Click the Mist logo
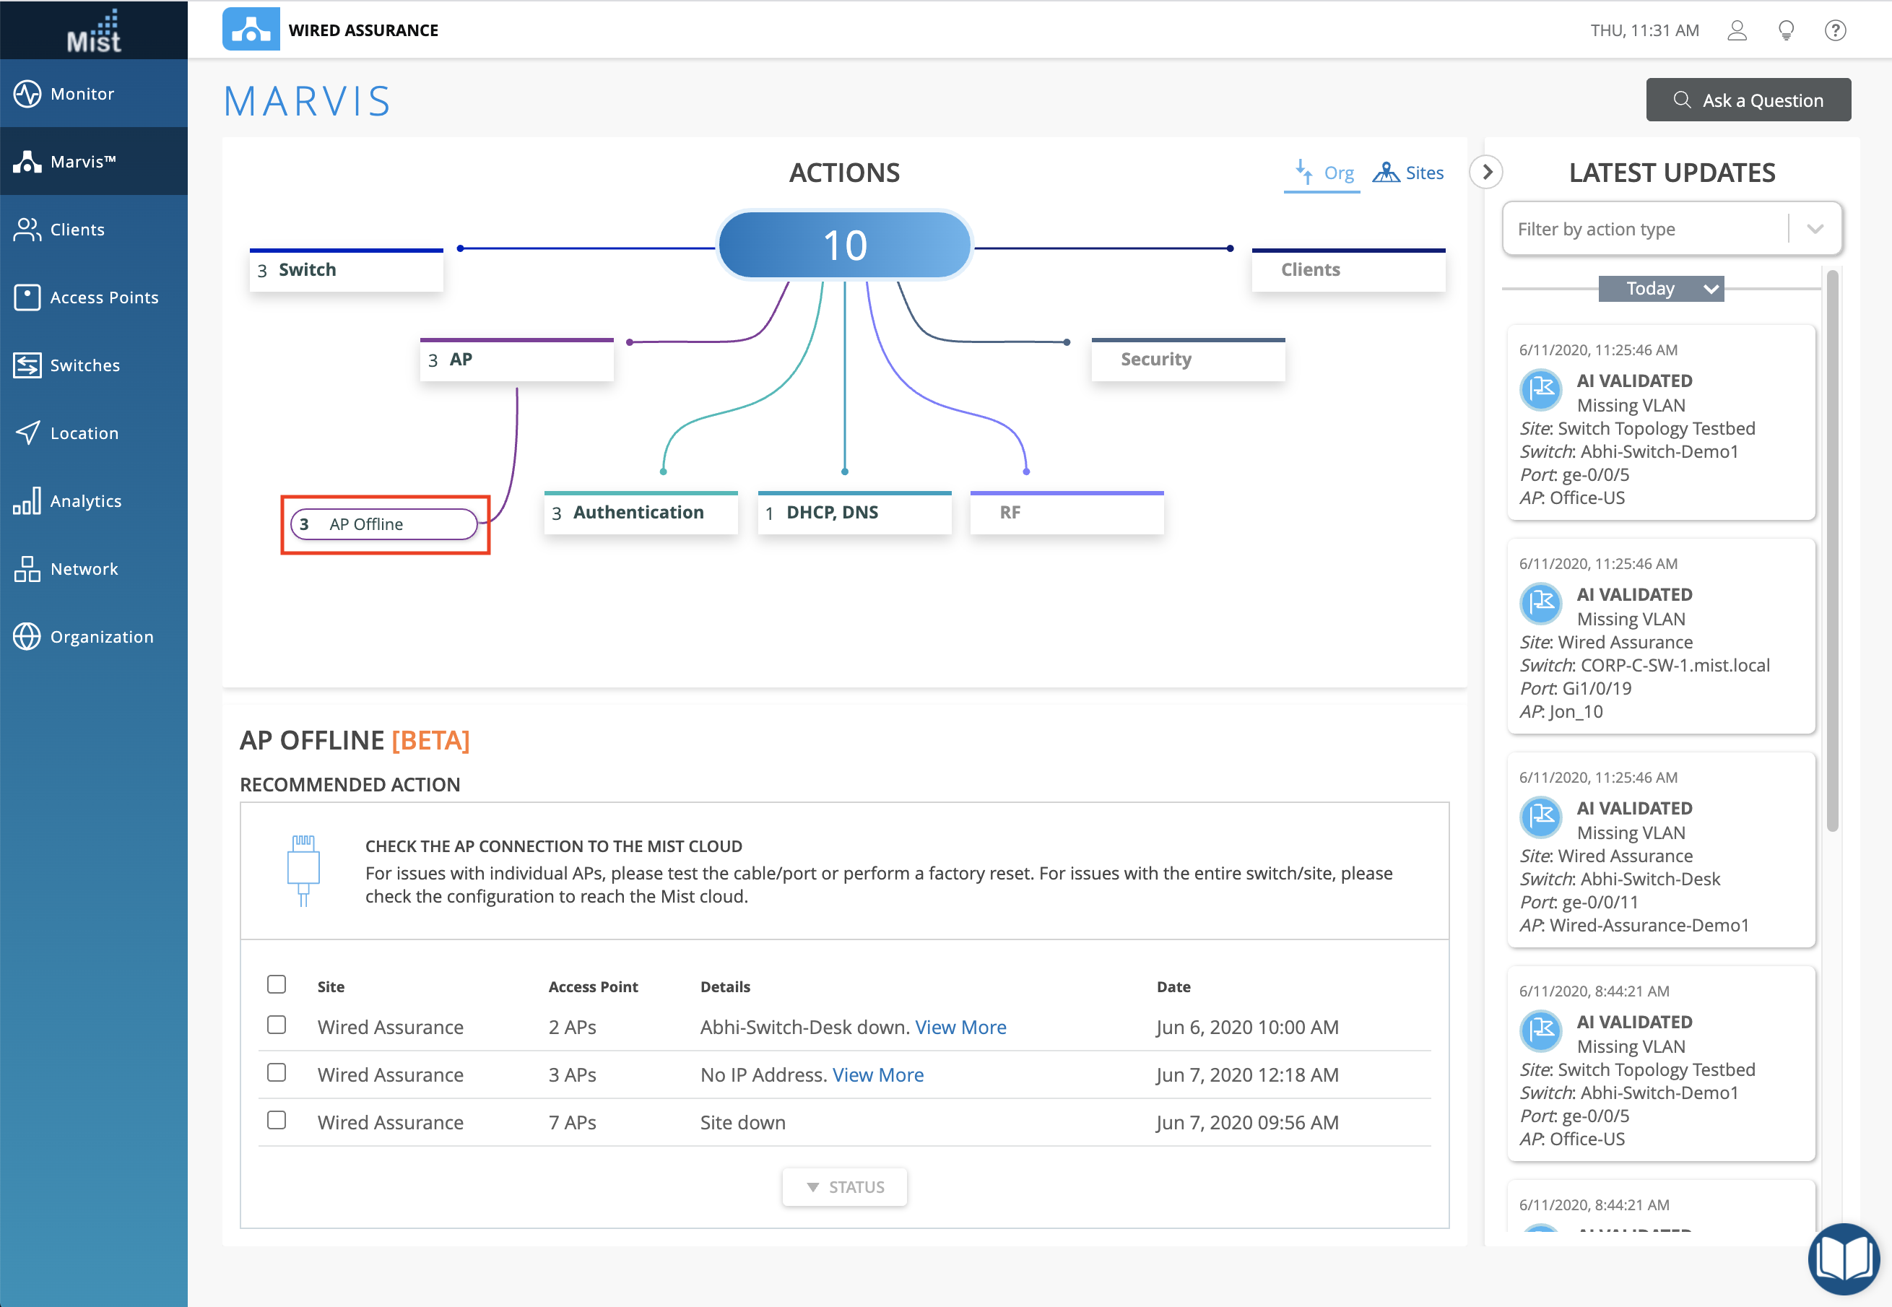1892x1307 pixels. click(93, 30)
